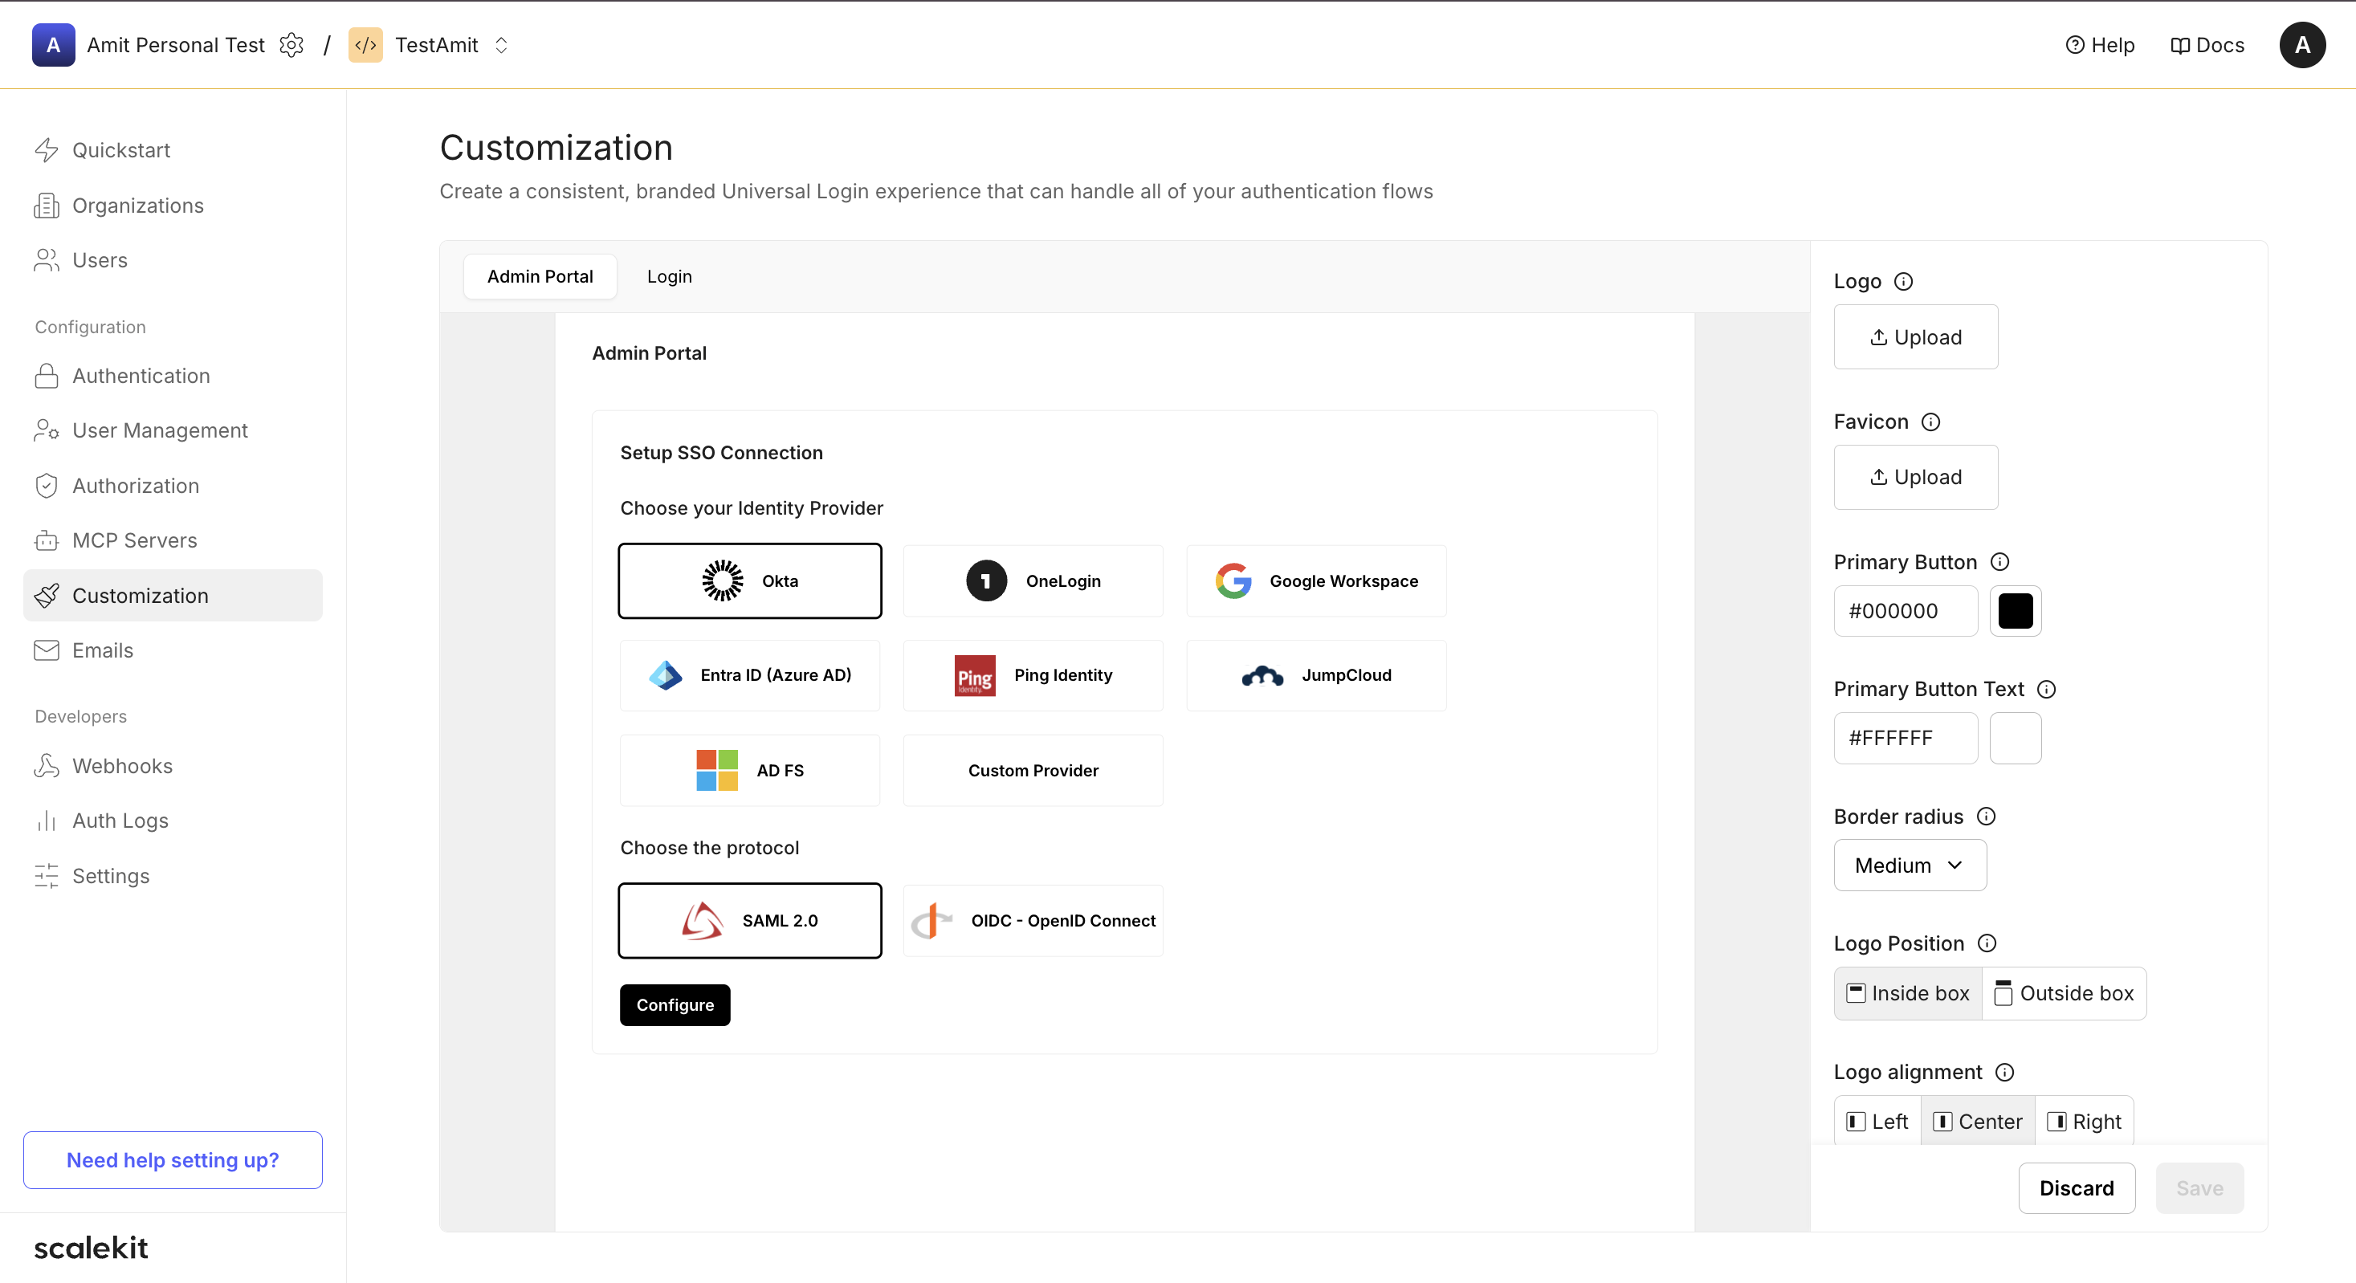Align logo Left
Viewport: 2356px width, 1283px height.
[x=1877, y=1121]
